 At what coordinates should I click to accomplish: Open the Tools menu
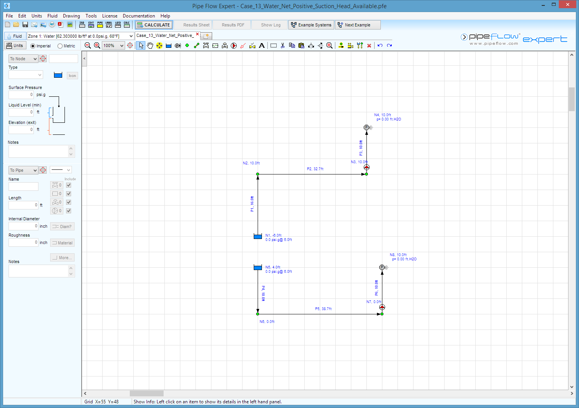point(91,16)
